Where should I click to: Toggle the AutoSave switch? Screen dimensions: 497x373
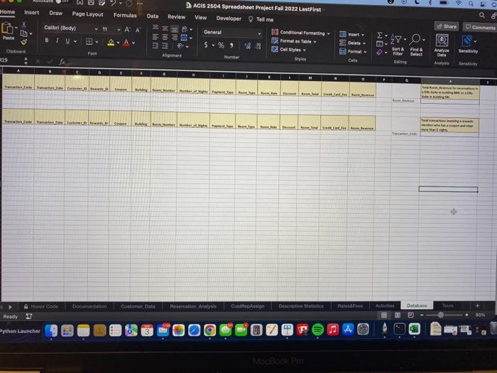pyautogui.click(x=61, y=1)
